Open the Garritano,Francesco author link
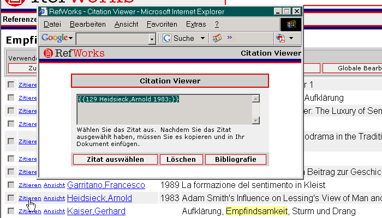Screen dimensions: 382x218 pos(106,185)
